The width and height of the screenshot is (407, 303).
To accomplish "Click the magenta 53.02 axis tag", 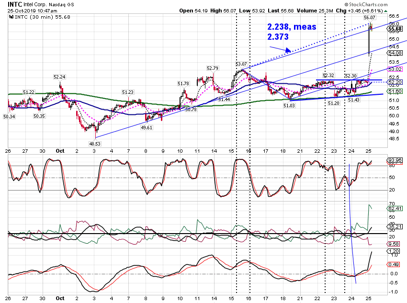I will 396,69.
